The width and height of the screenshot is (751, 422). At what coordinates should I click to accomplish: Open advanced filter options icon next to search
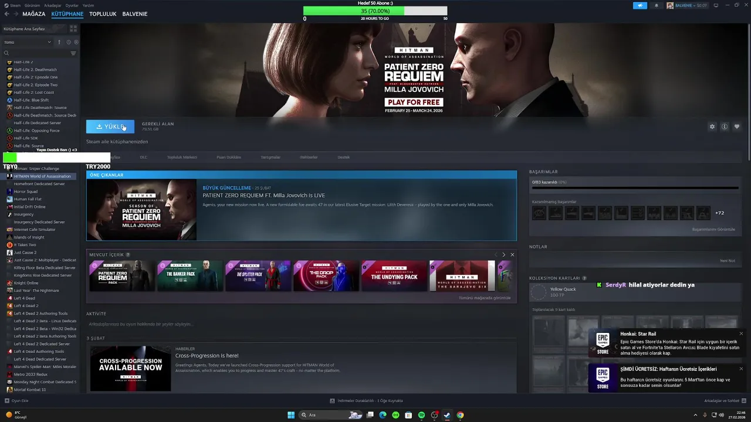73,53
